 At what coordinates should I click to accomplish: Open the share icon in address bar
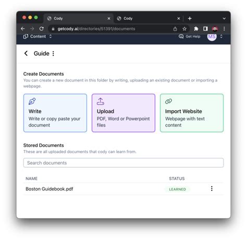(175, 29)
